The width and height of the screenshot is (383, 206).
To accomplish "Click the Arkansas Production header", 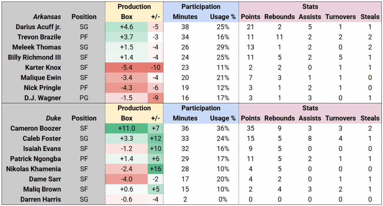I will (x=134, y=7).
